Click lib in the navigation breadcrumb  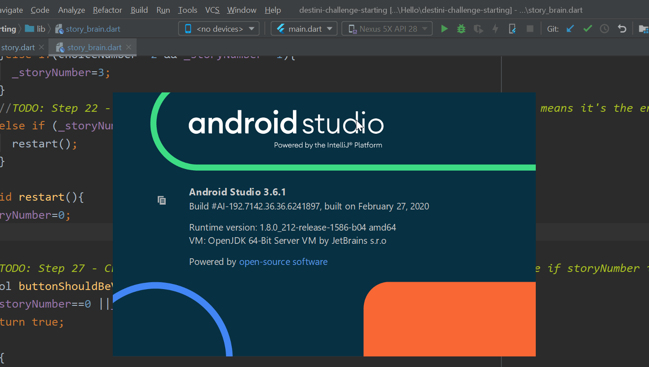point(41,29)
